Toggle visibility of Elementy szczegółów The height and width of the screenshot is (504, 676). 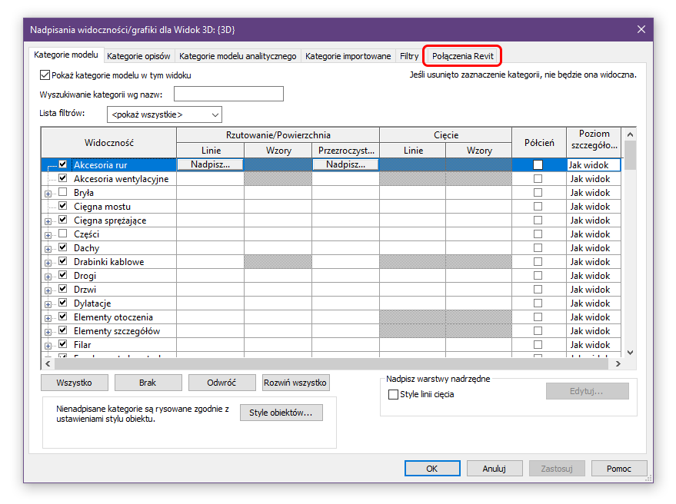tap(63, 330)
